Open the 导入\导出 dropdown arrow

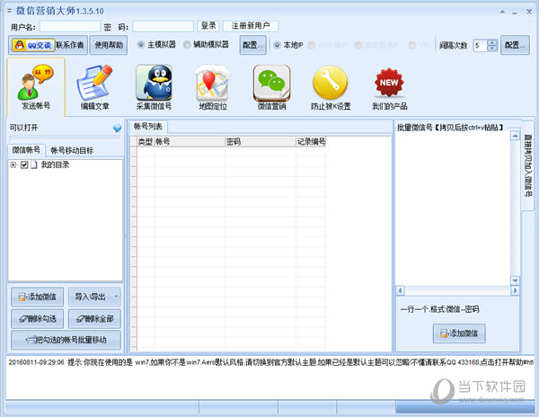(117, 297)
